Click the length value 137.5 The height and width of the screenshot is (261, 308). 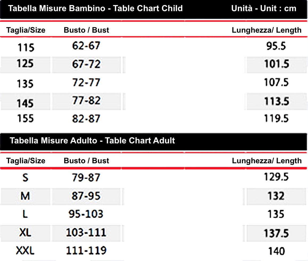coord(276,233)
